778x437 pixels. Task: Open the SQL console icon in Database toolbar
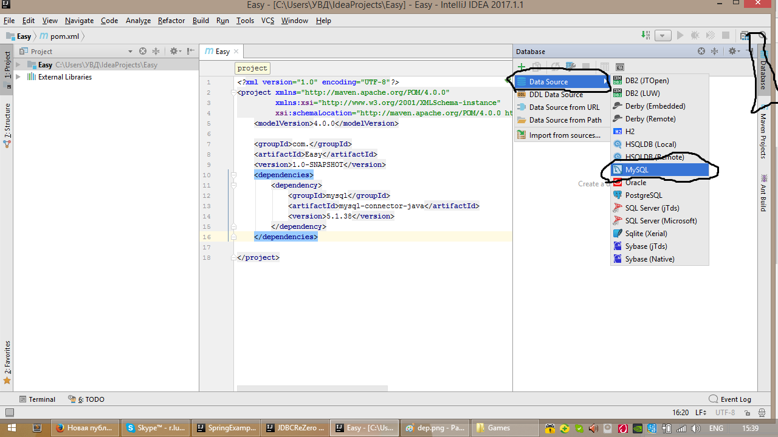coord(620,67)
